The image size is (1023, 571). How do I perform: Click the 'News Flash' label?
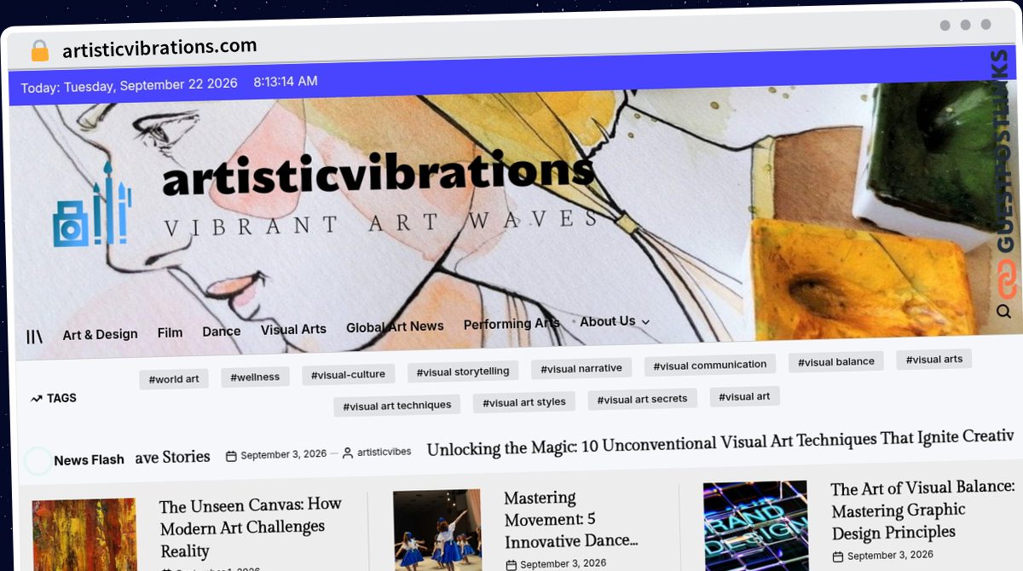[89, 460]
